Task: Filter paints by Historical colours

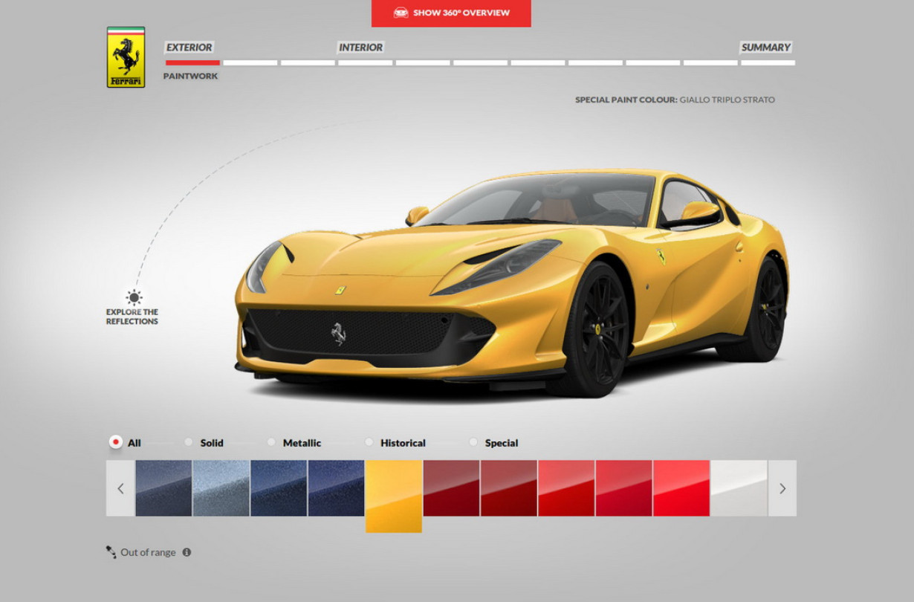Action: tap(369, 442)
